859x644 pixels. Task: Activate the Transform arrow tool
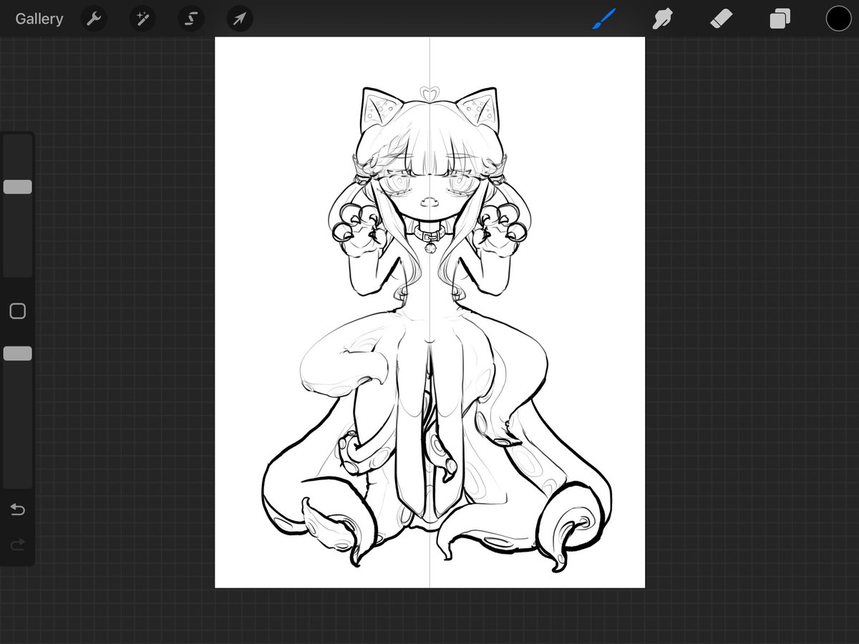(240, 19)
